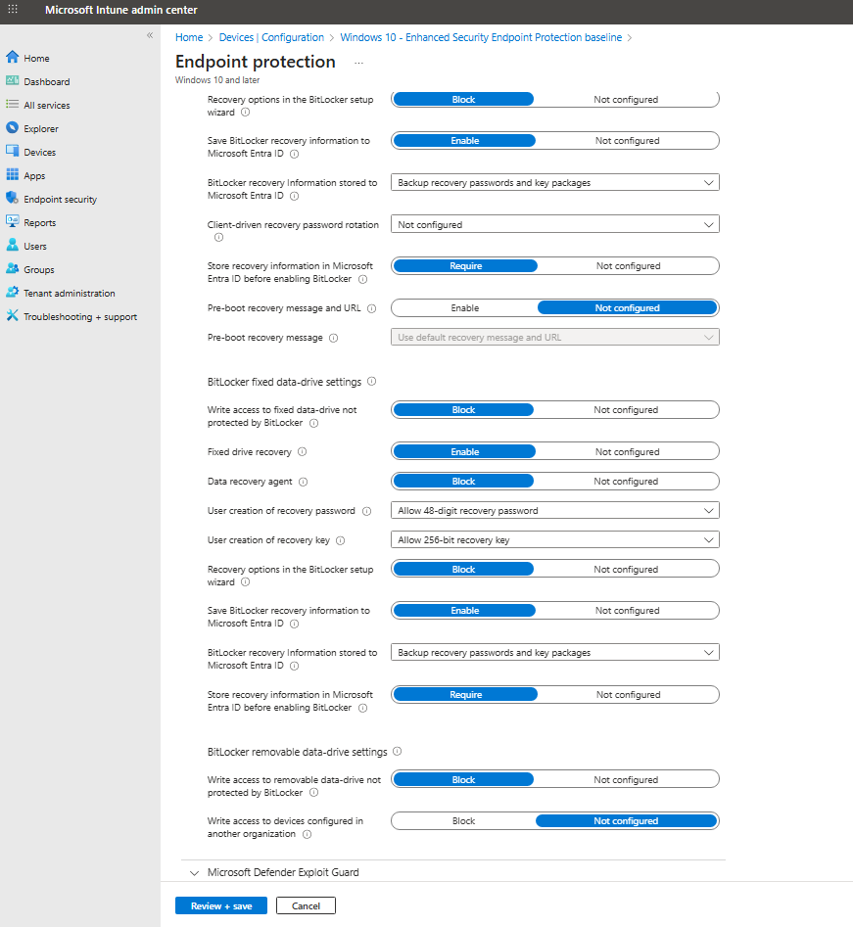Show info for Fixed drive recovery
This screenshot has height=927, width=853.
pos(303,451)
